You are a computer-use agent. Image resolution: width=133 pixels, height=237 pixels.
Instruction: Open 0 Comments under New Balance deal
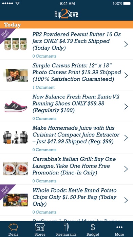(44, 118)
